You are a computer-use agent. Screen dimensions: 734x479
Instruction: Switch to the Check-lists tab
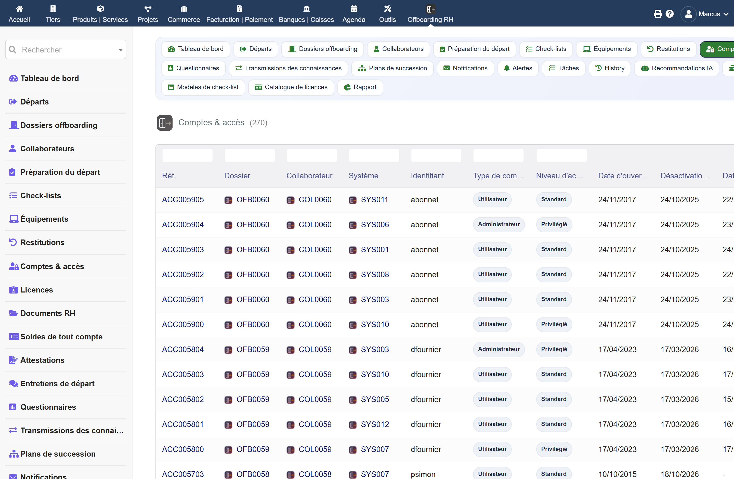point(546,49)
